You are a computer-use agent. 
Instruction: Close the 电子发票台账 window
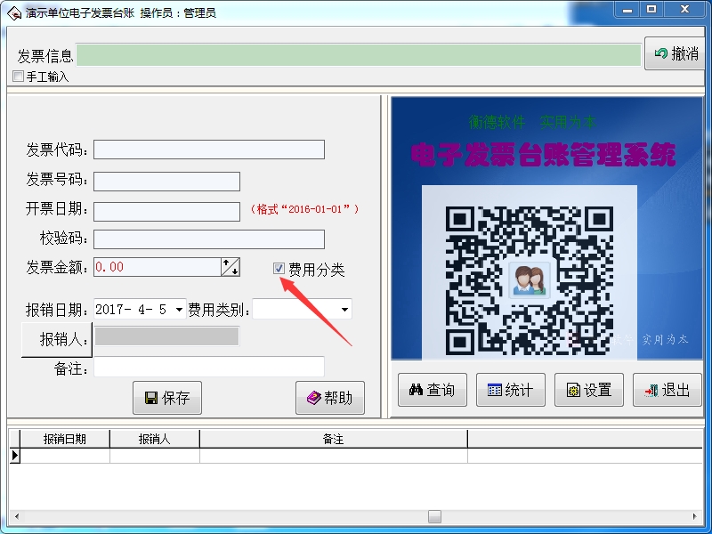(684, 10)
